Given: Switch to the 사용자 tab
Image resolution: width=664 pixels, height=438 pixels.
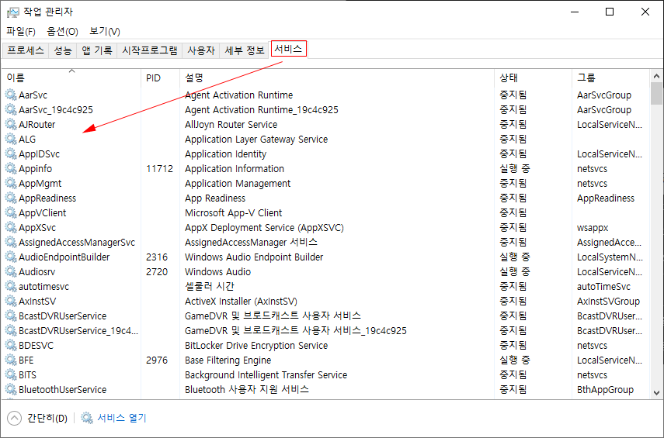Looking at the screenshot, I should (201, 50).
